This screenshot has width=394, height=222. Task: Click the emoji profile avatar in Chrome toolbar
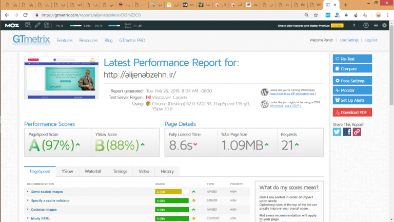click(x=378, y=15)
